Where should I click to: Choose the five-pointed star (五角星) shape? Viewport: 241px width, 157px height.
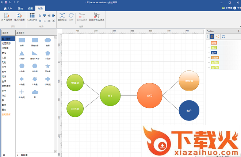coord(47,66)
